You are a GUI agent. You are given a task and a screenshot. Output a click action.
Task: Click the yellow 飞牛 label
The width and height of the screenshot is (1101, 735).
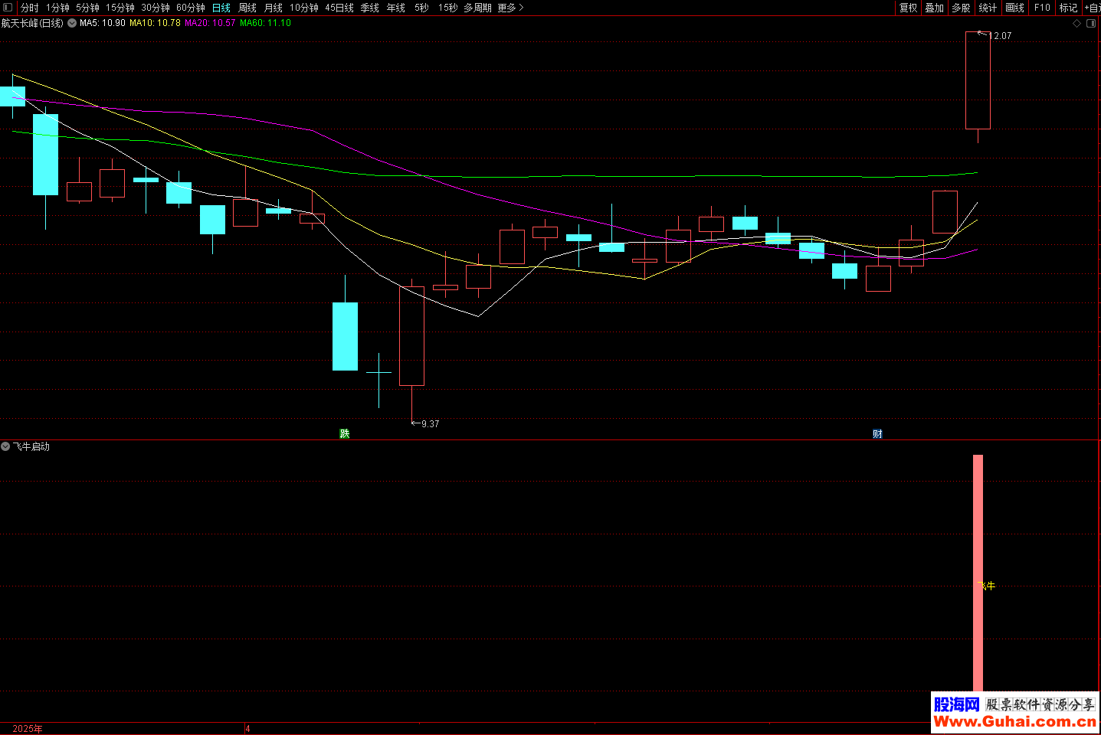tap(987, 586)
